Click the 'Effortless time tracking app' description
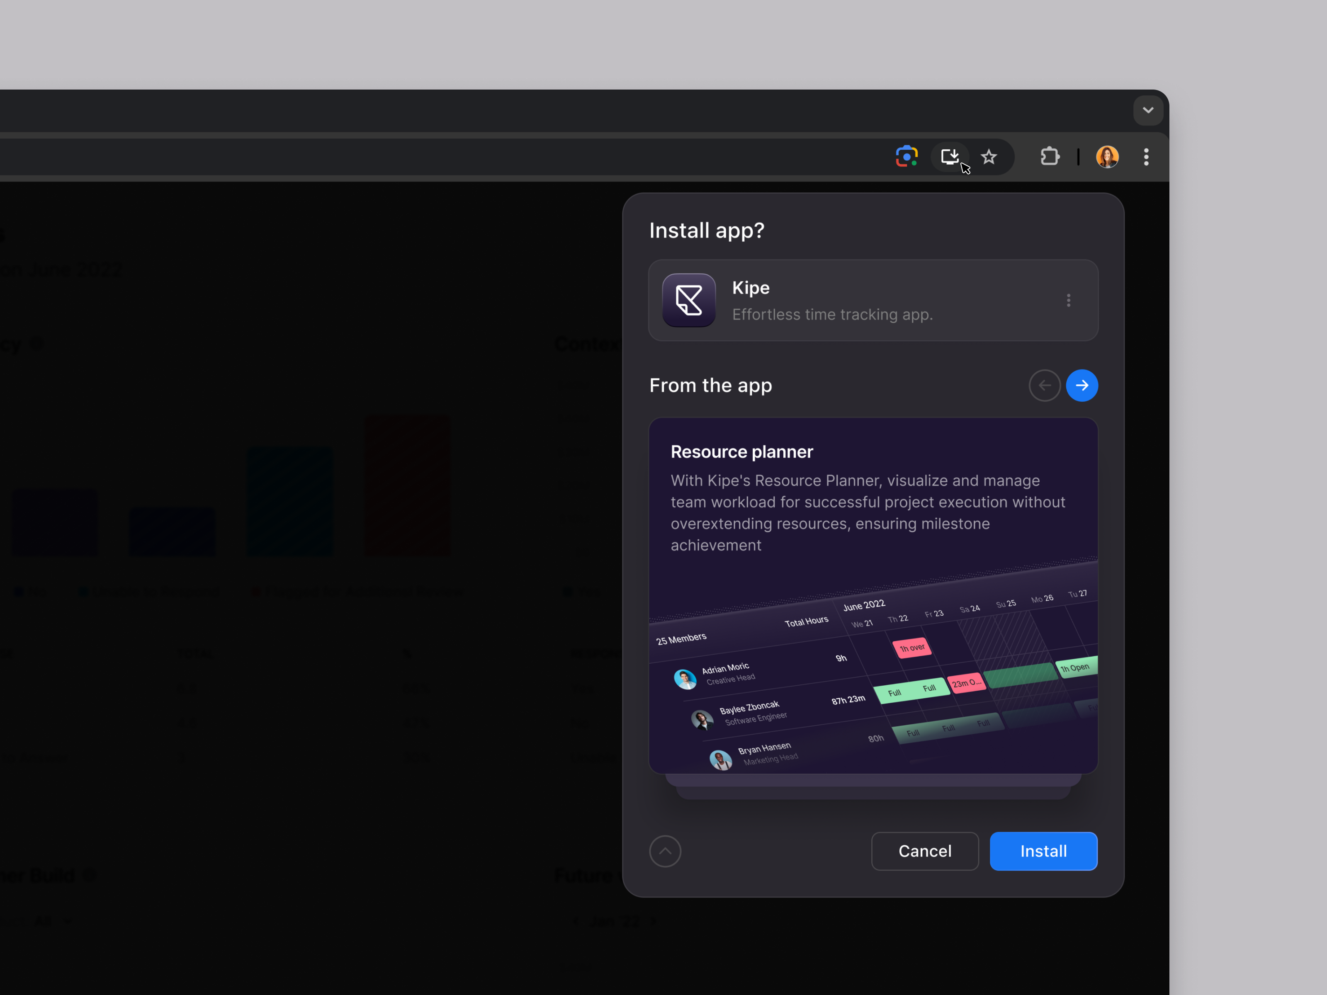This screenshot has width=1327, height=995. 832,314
